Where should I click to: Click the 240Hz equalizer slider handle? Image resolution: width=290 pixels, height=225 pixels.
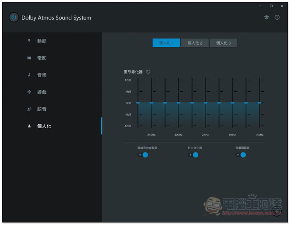[x=152, y=103]
